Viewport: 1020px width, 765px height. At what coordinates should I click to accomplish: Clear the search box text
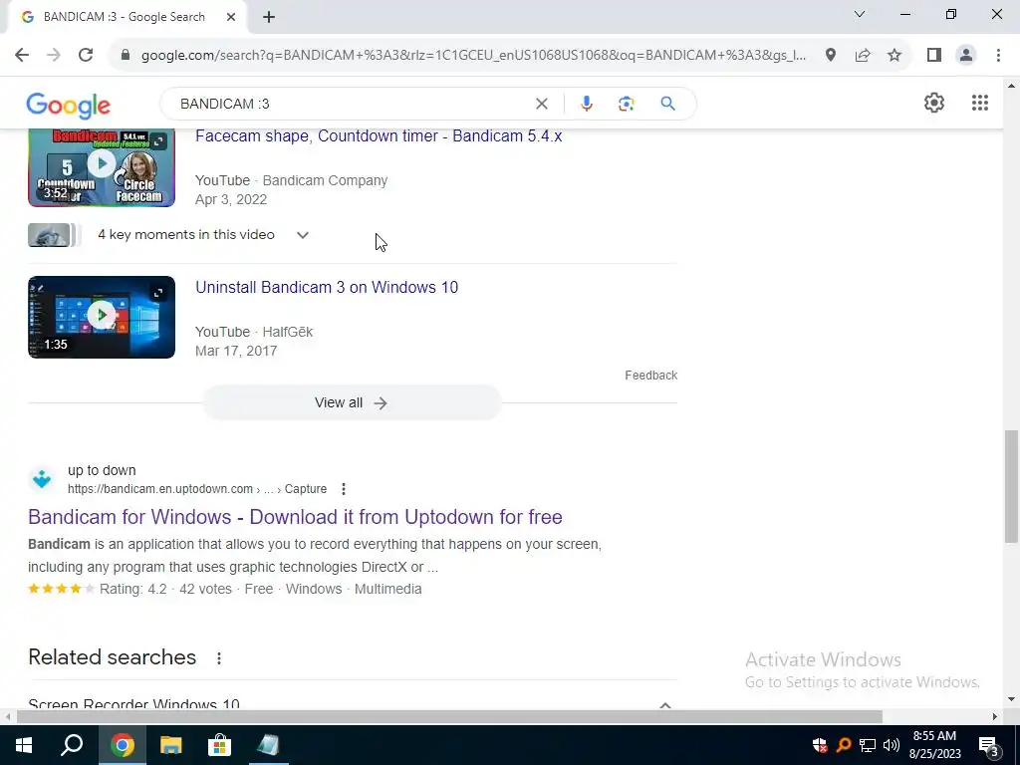click(541, 104)
